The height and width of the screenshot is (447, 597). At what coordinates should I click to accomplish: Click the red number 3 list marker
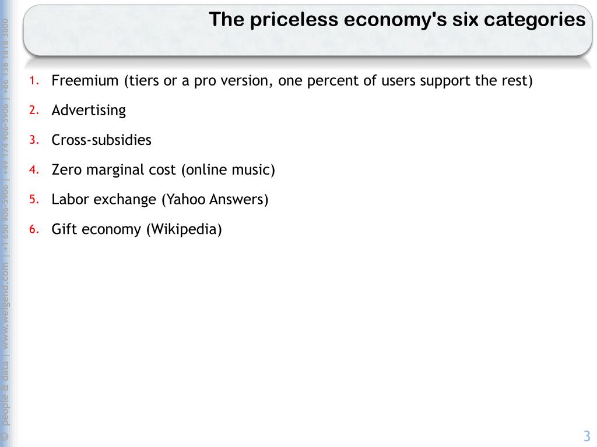[34, 140]
